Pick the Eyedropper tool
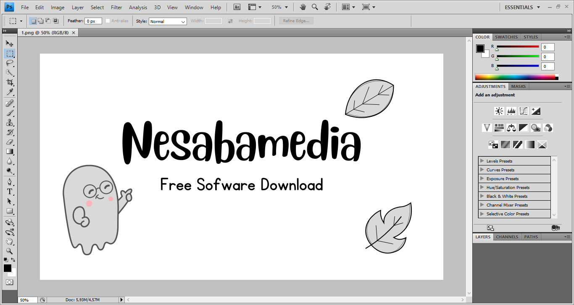 point(9,92)
